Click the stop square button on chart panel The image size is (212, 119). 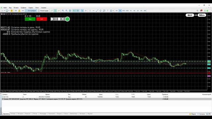pyautogui.click(x=59, y=19)
